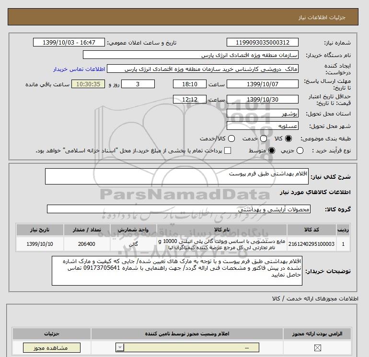Click the price validity date 1399/10/30
369x357 pixels.
pyautogui.click(x=263, y=99)
